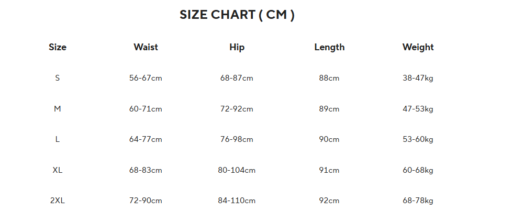This screenshot has width=524, height=211.
Task: Click the Weight column header
Action: coord(418,47)
